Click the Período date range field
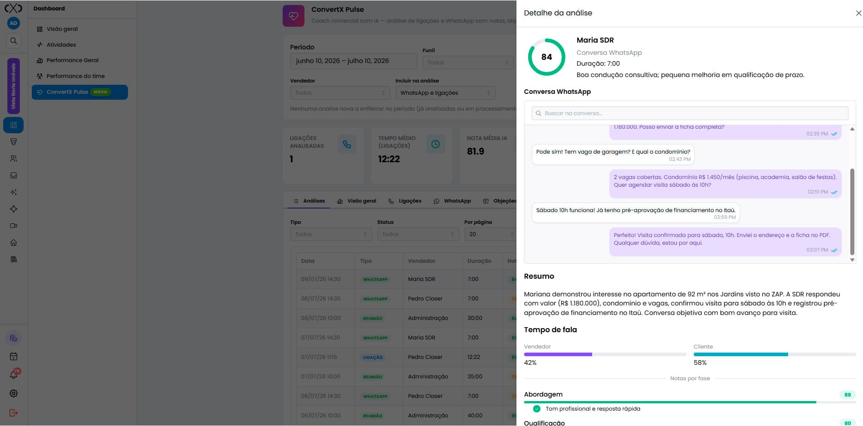 coord(353,61)
